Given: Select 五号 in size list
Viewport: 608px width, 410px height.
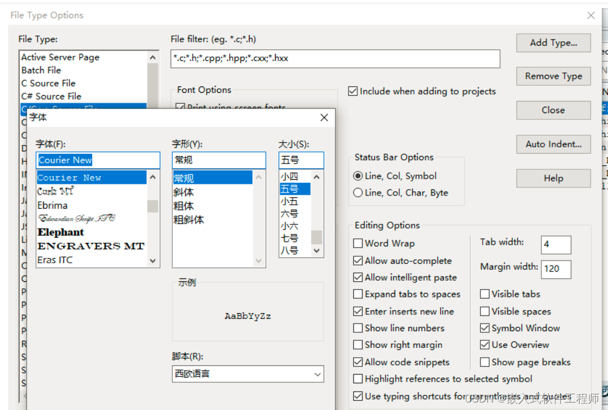Looking at the screenshot, I should click(x=295, y=189).
